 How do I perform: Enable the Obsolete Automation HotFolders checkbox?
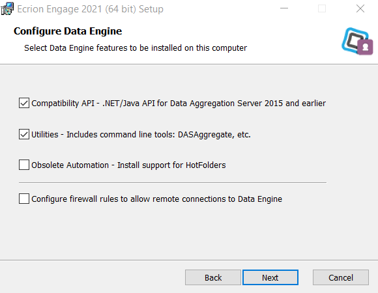(24, 165)
